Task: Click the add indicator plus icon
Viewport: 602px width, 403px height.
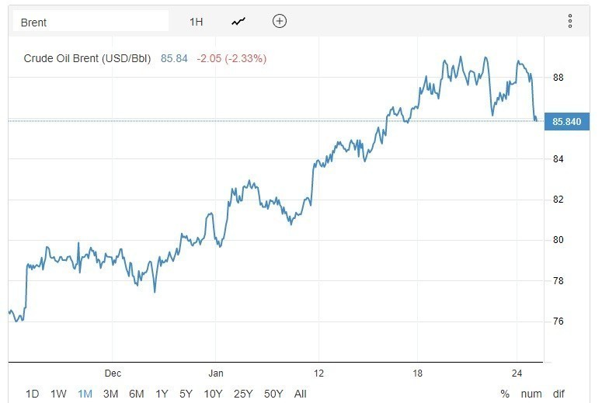Action: [x=280, y=21]
